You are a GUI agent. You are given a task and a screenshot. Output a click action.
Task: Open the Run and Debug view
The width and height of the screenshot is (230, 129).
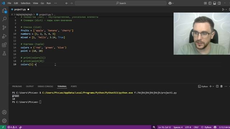(x=4, y=36)
